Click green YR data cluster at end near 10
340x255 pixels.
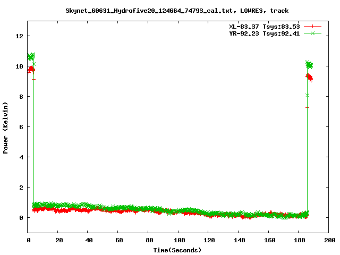309,65
